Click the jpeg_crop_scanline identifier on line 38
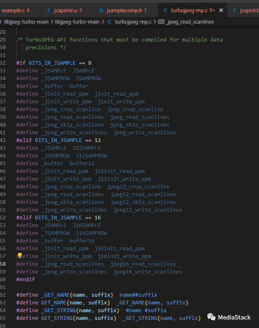The image size is (259, 328). 135,109
